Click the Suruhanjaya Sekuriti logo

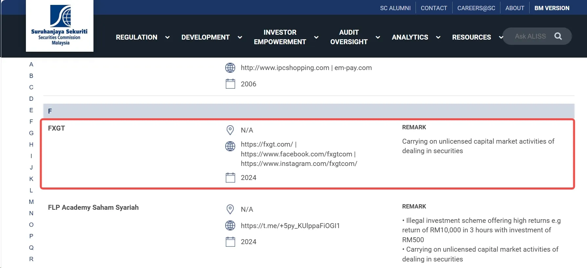[x=60, y=26]
